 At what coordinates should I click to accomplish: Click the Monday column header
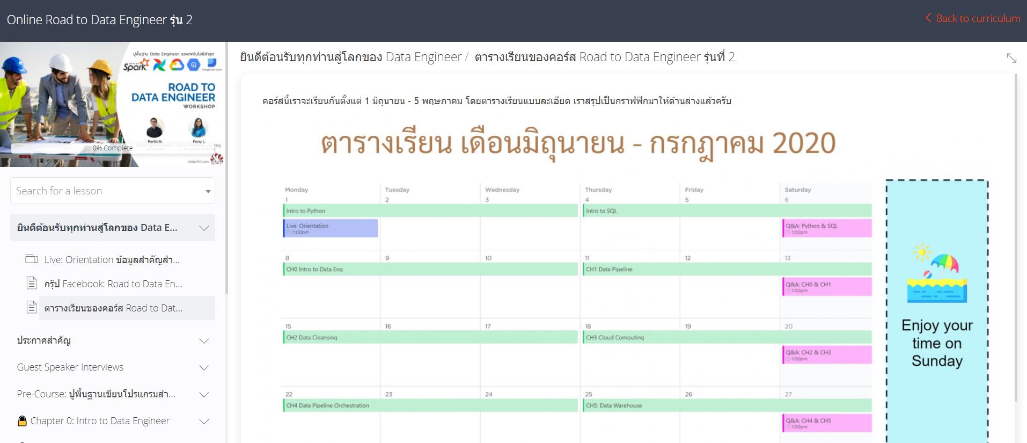[297, 190]
